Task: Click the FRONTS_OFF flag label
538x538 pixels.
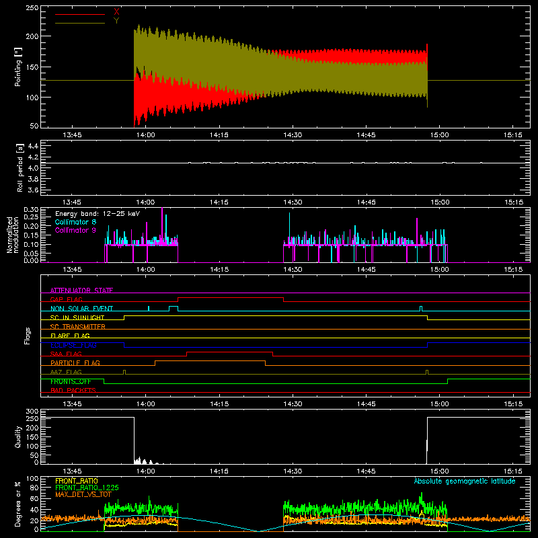Action: coord(71,381)
